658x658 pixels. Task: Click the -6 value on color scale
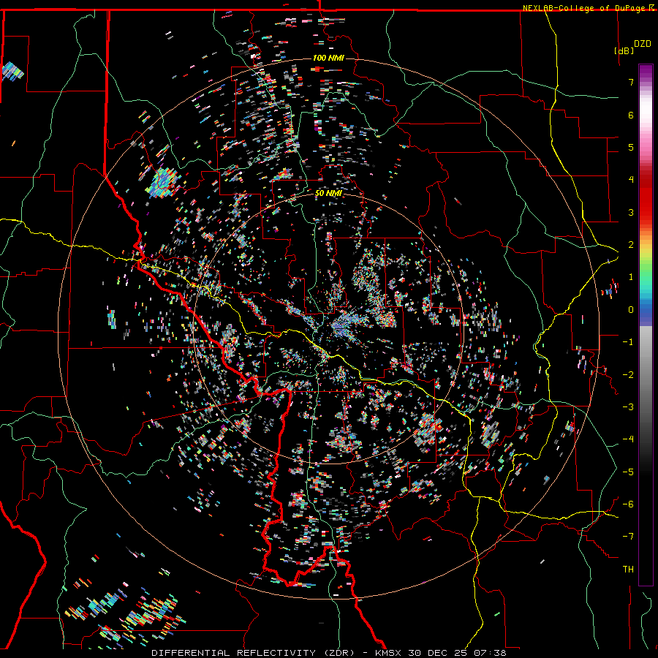point(628,504)
